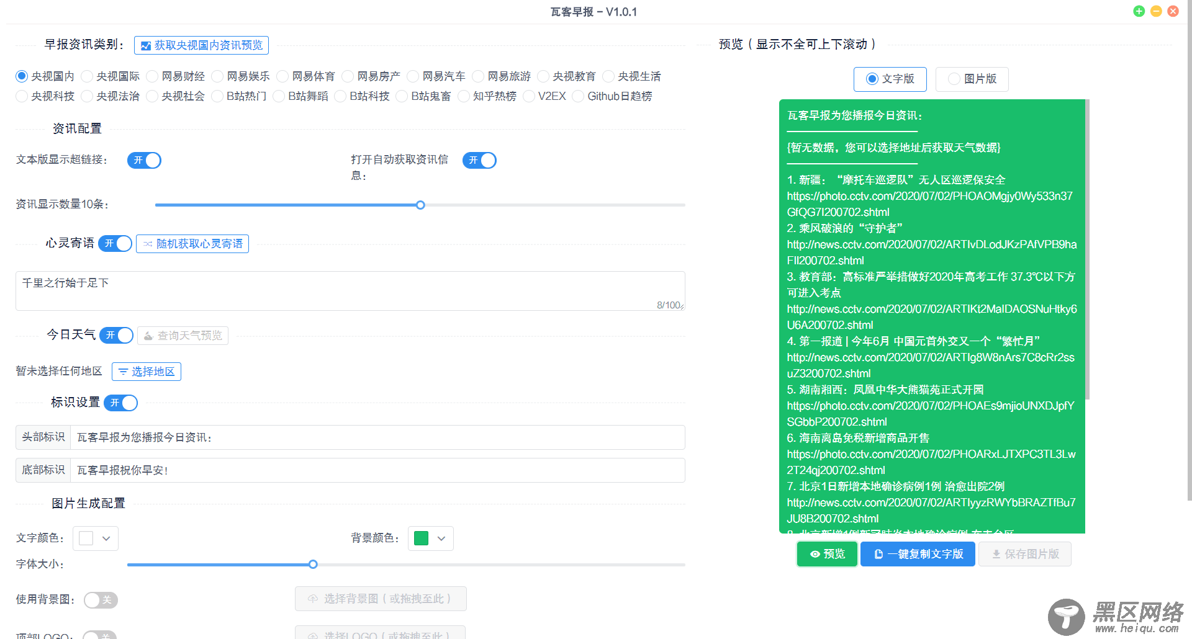Viewport: 1192px width, 639px height.
Task: Choose the 网易旅游 category
Action: click(x=501, y=76)
